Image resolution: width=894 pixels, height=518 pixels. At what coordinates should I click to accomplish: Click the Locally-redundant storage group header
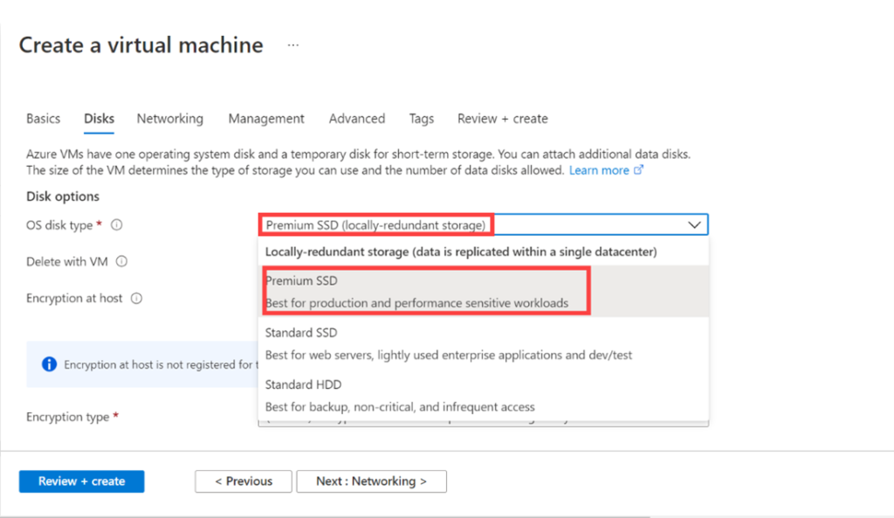pyautogui.click(x=461, y=252)
